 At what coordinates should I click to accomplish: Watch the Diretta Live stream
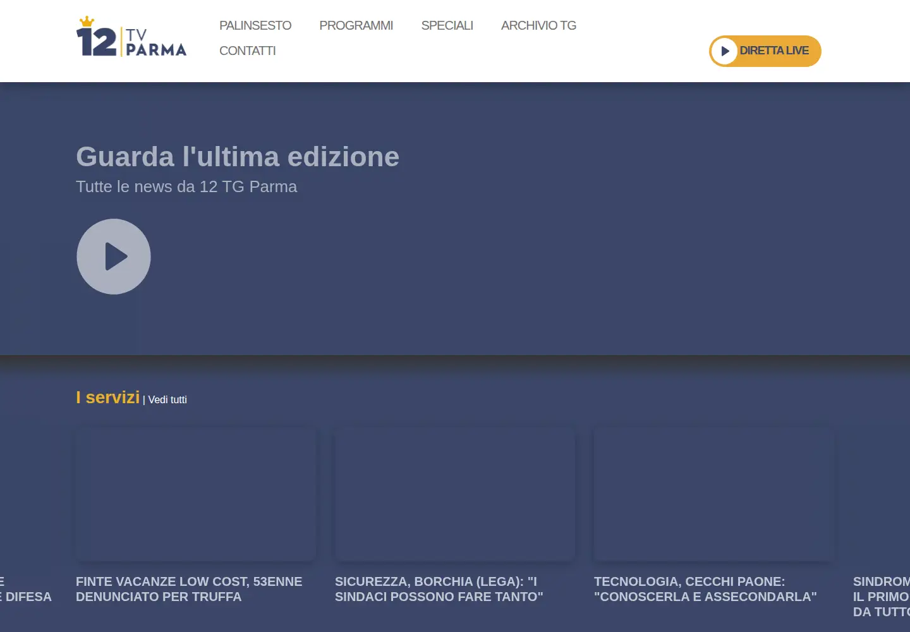(765, 51)
